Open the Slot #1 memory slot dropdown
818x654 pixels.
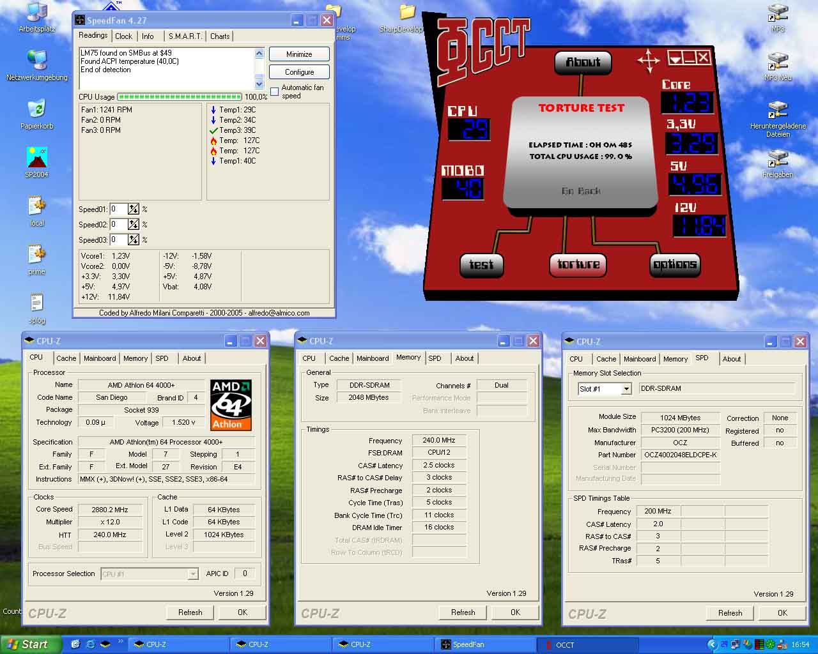tap(626, 389)
